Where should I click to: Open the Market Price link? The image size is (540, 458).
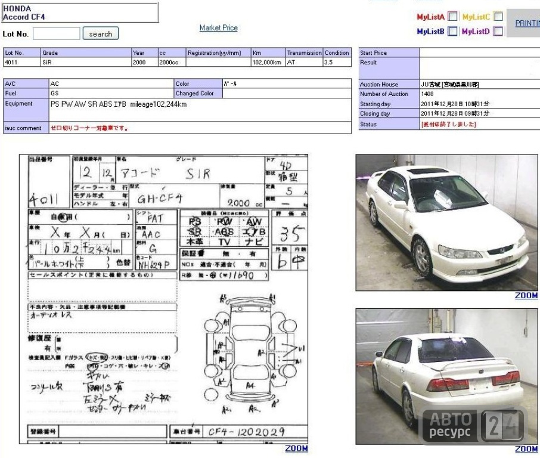coord(218,28)
